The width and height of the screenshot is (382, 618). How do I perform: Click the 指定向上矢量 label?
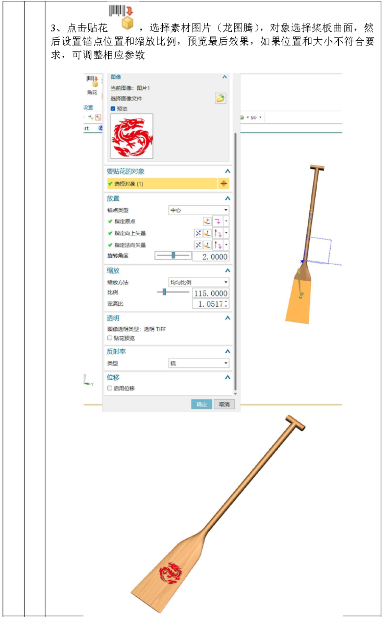[x=130, y=233]
